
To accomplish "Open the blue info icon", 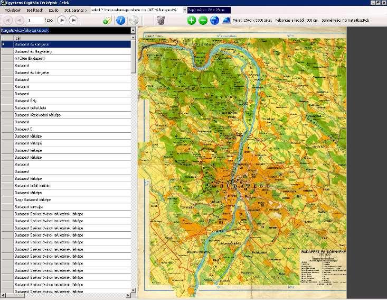I will tap(121, 20).
